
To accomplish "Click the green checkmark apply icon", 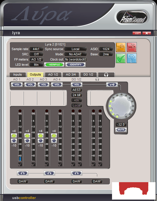I will point(121,58).
